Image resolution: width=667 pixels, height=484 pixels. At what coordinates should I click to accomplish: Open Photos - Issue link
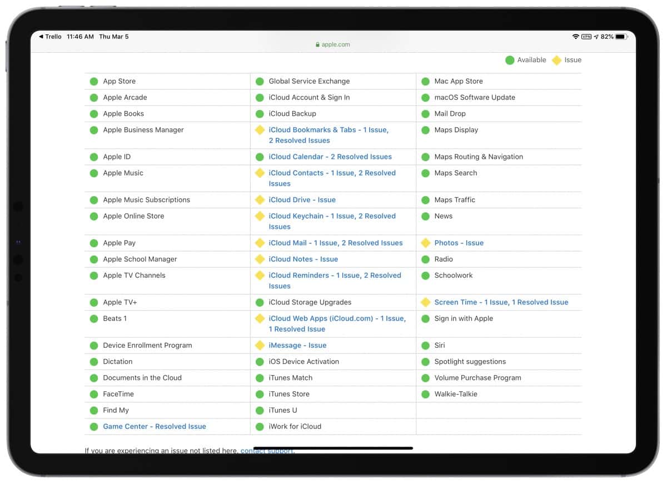[x=459, y=243]
